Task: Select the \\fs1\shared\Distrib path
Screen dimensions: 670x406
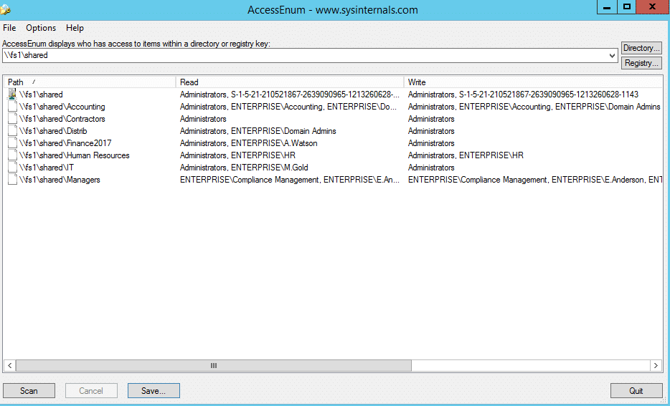Action: [x=53, y=131]
